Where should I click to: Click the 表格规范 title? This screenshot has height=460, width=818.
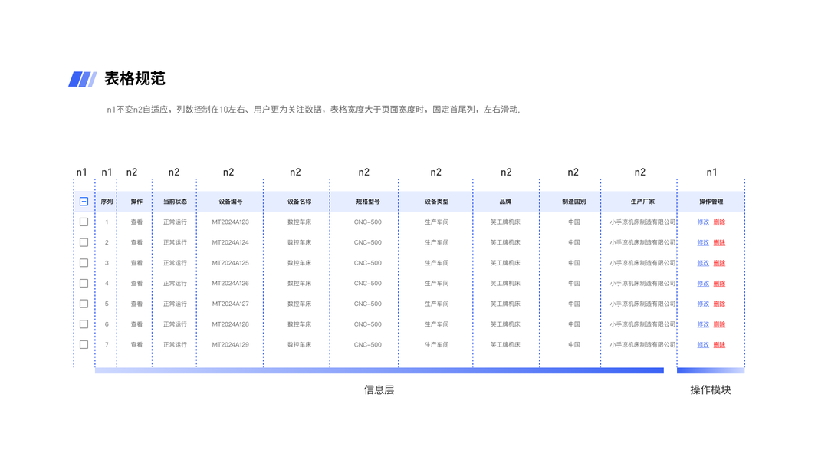click(135, 78)
